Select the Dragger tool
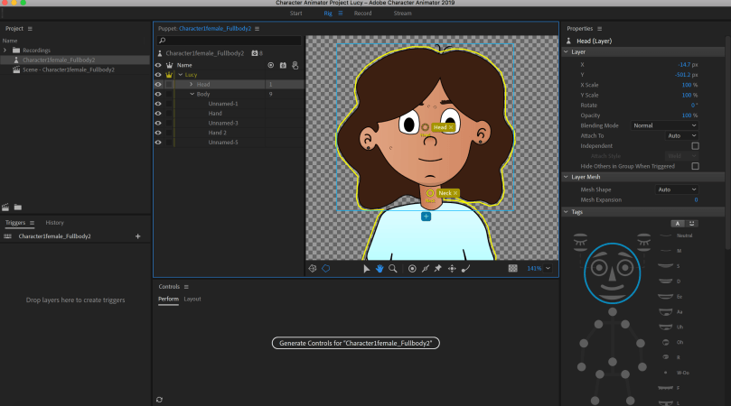This screenshot has width=731, height=406. tap(452, 269)
